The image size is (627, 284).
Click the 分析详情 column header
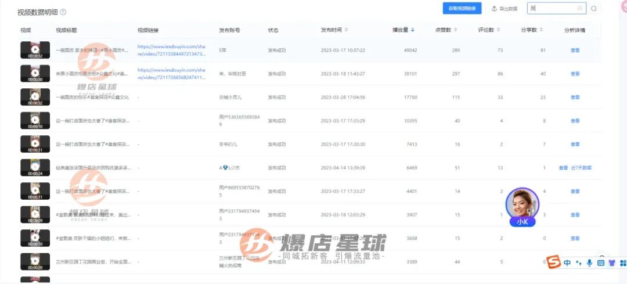point(575,30)
